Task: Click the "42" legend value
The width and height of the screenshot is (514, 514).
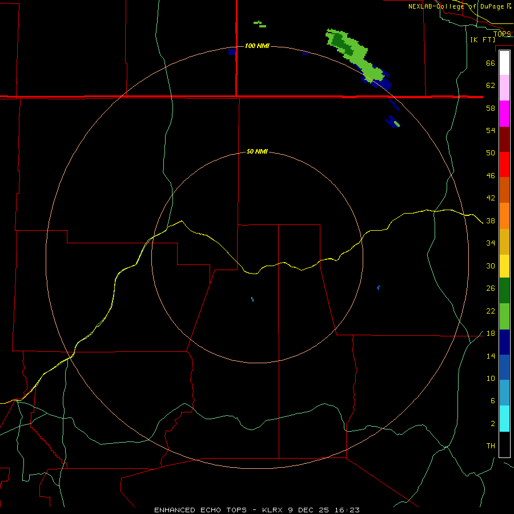Action: pyautogui.click(x=491, y=198)
